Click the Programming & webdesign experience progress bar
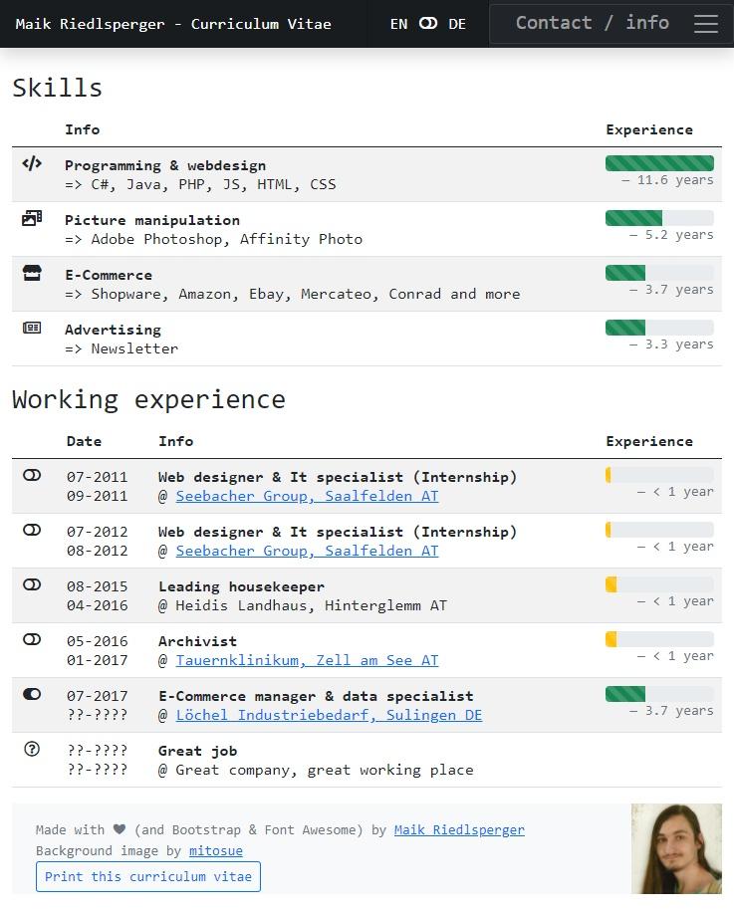Screen dimensions: 734x916 coord(659,163)
